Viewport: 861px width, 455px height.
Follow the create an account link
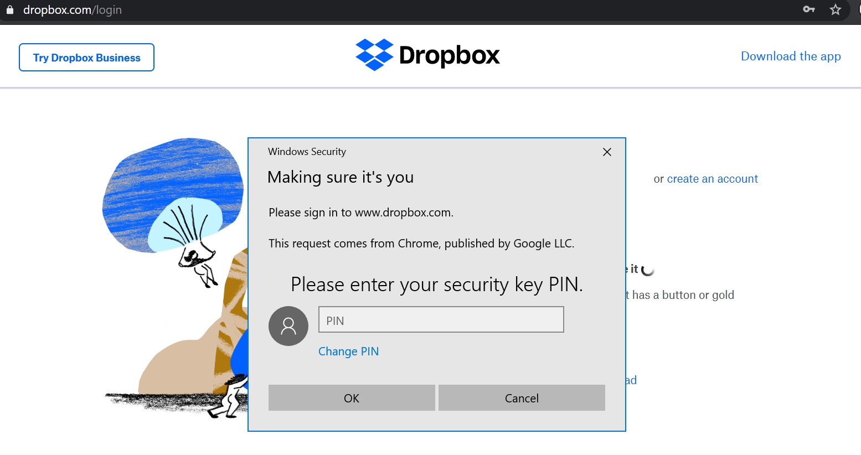click(x=712, y=179)
